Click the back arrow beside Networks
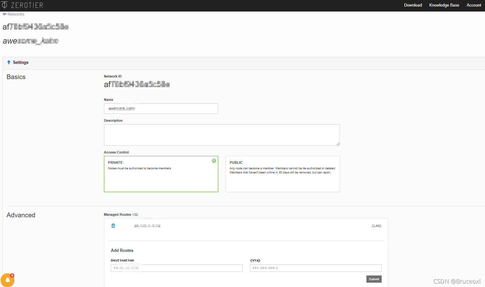 click(x=5, y=14)
